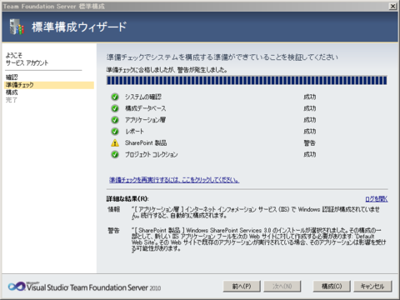
Task: Click the 構成(C) button
Action: [332, 287]
